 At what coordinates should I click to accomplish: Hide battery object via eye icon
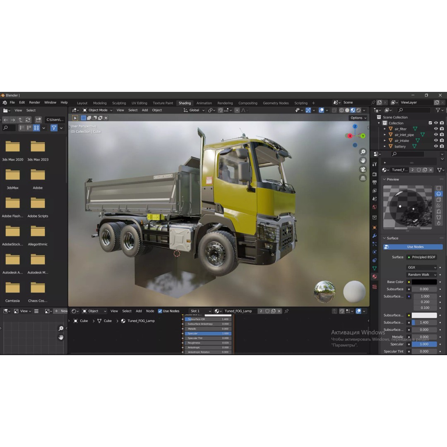(436, 146)
